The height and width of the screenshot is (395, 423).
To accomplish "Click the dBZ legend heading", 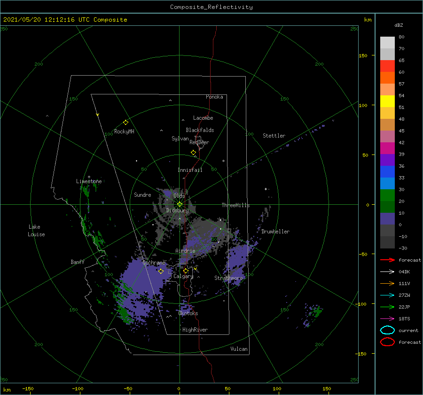I will [x=399, y=25].
